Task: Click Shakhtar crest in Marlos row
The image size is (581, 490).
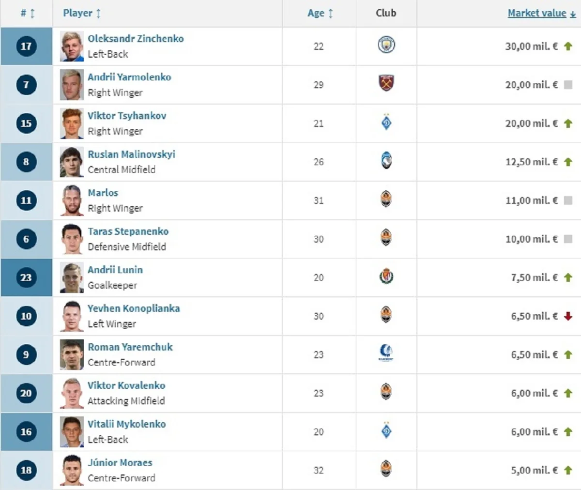Action: [x=386, y=199]
